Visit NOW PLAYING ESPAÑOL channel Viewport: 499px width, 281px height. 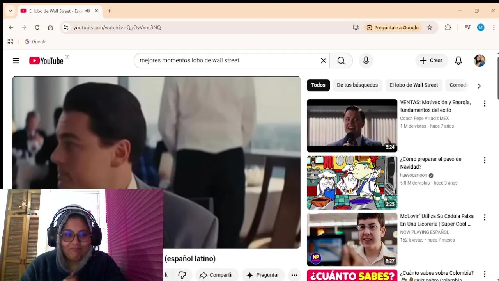pos(424,232)
